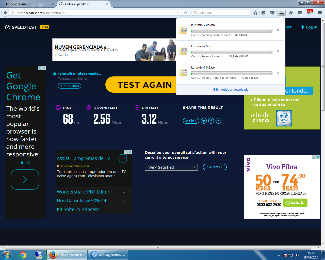Cancel the kurumin-7.0r3.iso download

(278, 30)
